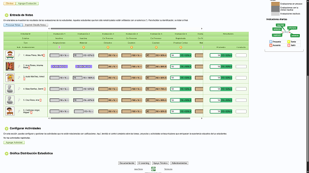Click the red absent icon beside Báez Benítez

click(44, 89)
